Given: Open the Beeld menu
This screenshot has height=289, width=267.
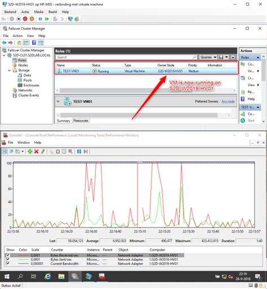Looking at the screenshot, I should (x=52, y=12).
